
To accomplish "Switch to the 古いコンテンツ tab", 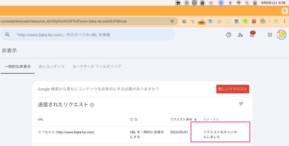I will click(52, 67).
